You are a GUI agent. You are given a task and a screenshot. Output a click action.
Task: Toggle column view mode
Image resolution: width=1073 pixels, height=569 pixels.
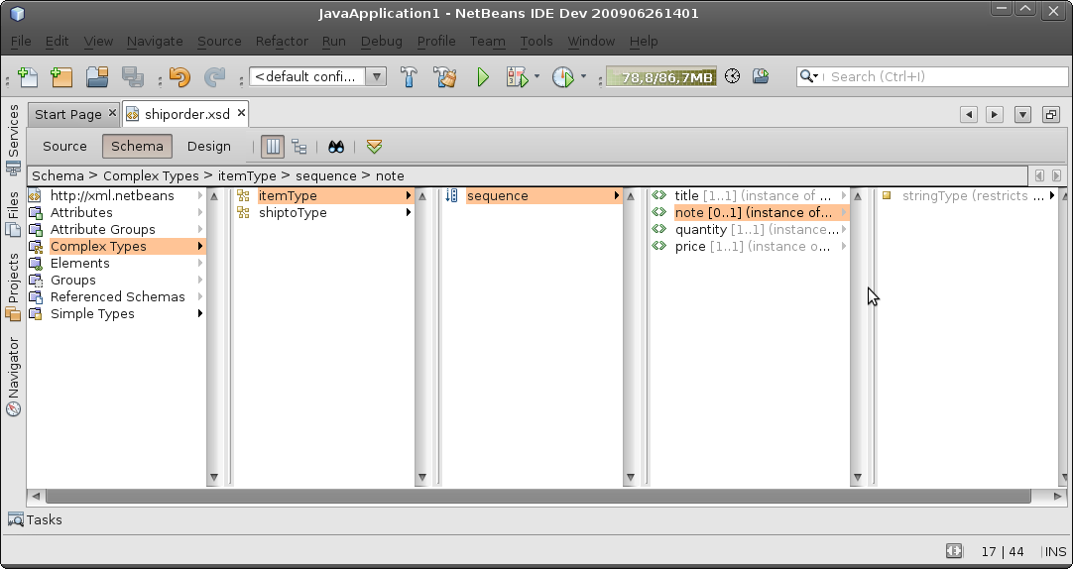[273, 147]
